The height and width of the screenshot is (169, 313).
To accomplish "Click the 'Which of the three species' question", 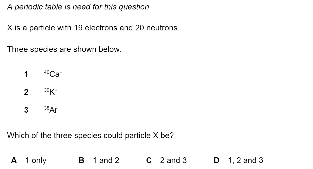I will pos(90,135).
